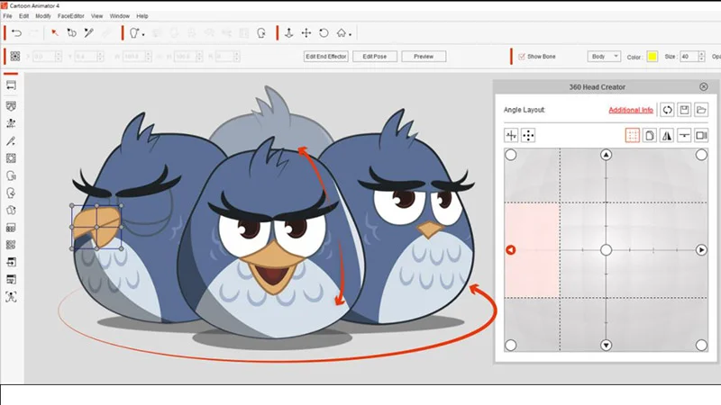The height and width of the screenshot is (405, 721).
Task: Click the mirror flip icon in Head Creator
Action: pos(667,136)
